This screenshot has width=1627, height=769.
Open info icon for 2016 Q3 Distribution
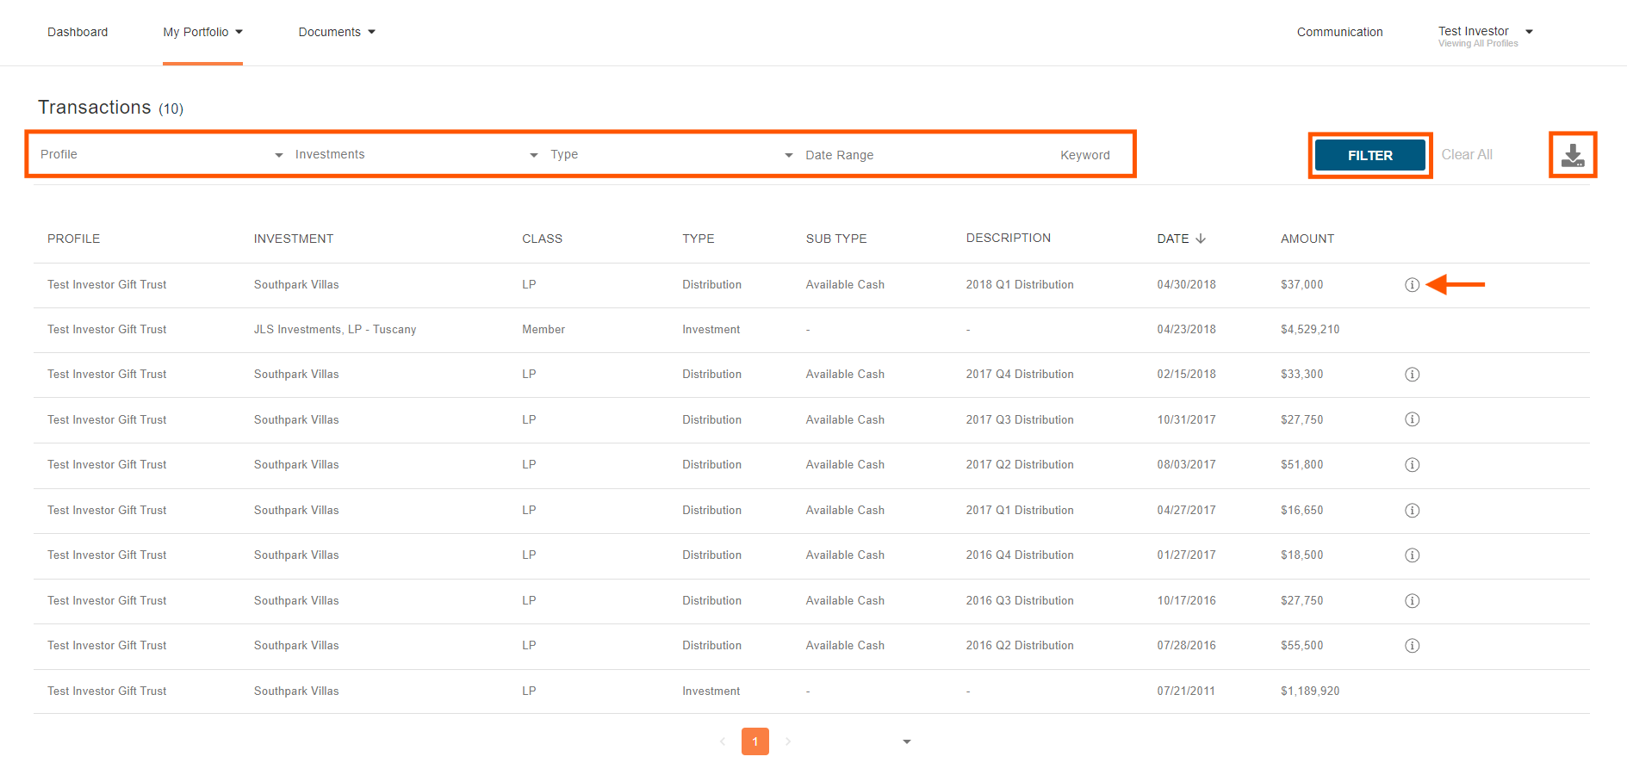1412,601
